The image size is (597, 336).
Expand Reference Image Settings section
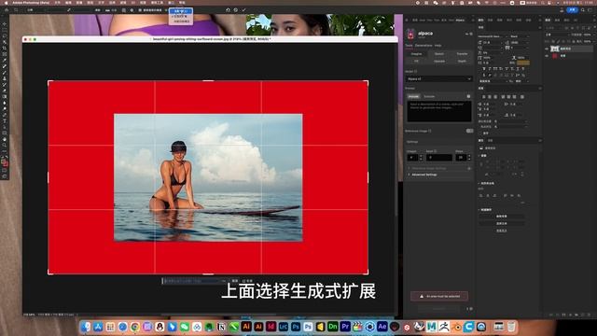point(428,168)
